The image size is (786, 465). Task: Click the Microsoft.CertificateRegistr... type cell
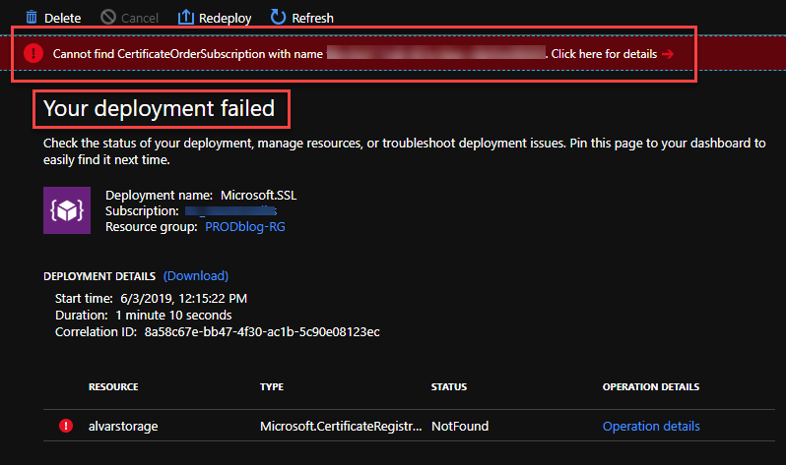pyautogui.click(x=341, y=426)
